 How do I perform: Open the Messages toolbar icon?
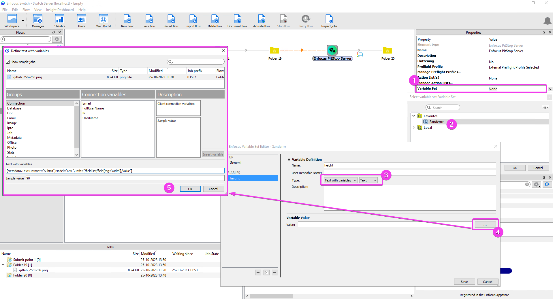[x=38, y=21]
